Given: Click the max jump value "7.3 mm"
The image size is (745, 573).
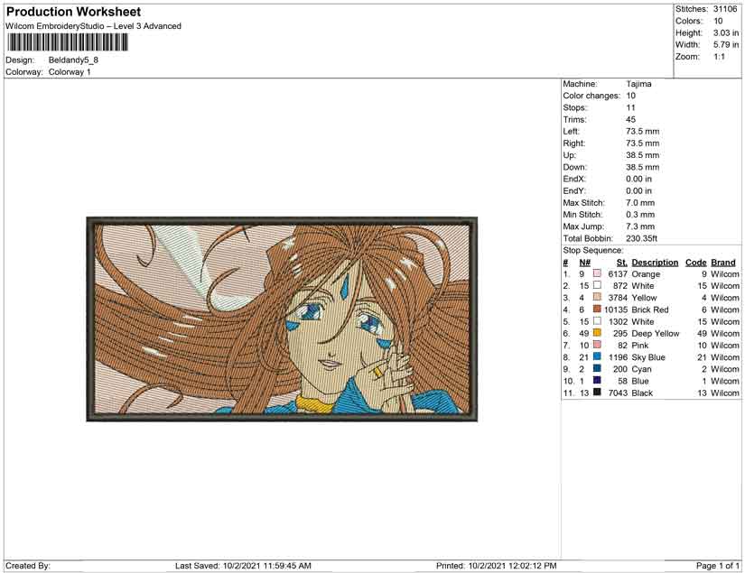Looking at the screenshot, I should pyautogui.click(x=640, y=226).
